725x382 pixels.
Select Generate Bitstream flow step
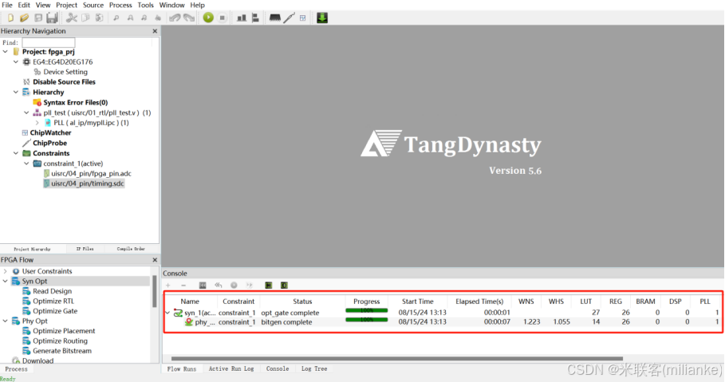point(62,351)
